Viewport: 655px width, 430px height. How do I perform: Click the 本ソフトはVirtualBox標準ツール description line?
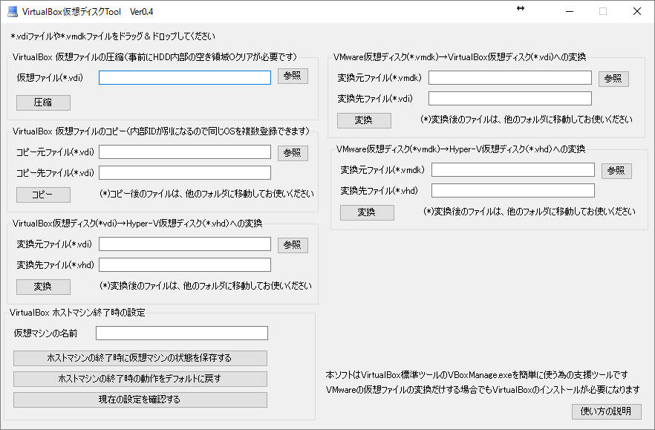[477, 375]
